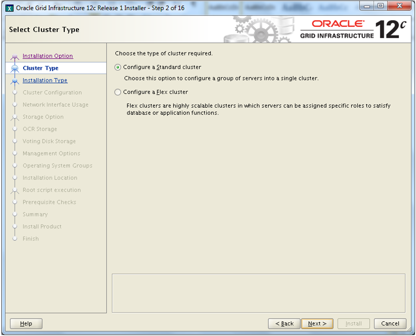The image size is (416, 336).
Task: Open the Installation Option step link
Action: tap(48, 56)
